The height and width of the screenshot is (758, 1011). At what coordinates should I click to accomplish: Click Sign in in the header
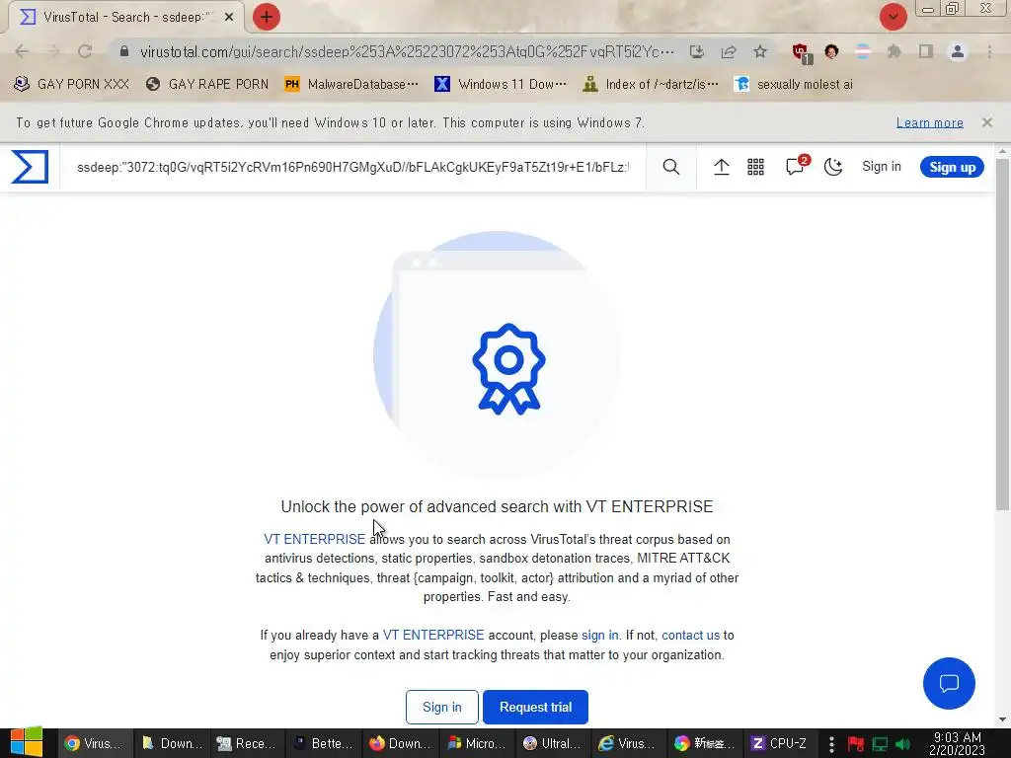tap(882, 166)
